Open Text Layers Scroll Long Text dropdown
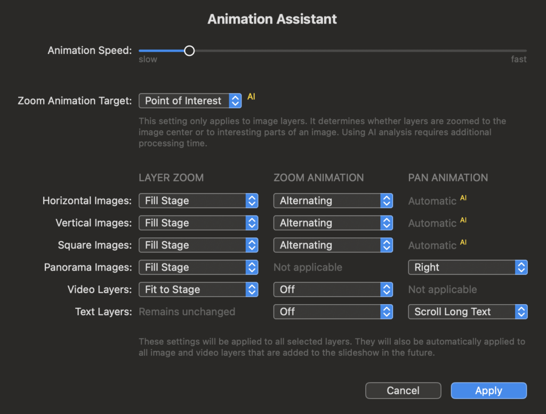Viewport: 546px width, 414px height. click(x=468, y=312)
